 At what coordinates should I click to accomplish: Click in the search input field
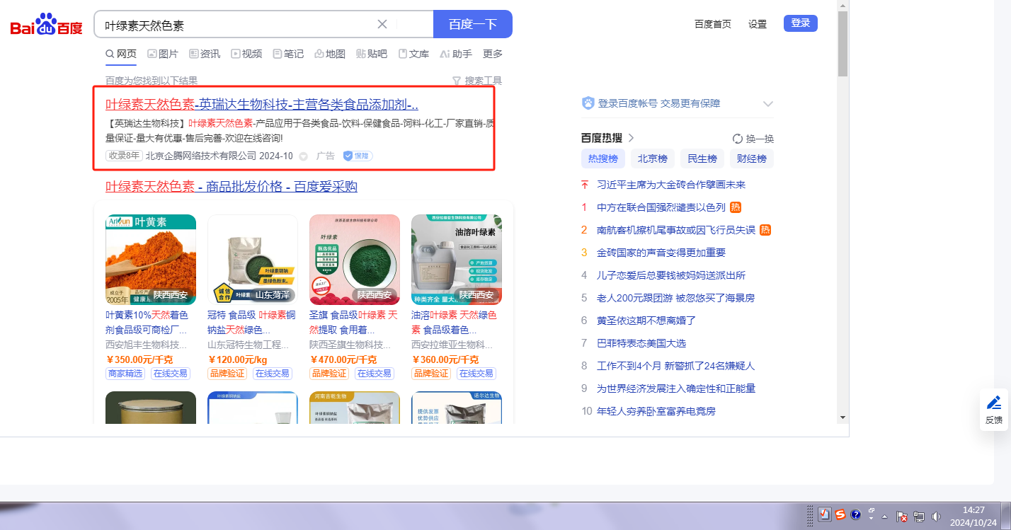tap(234, 25)
